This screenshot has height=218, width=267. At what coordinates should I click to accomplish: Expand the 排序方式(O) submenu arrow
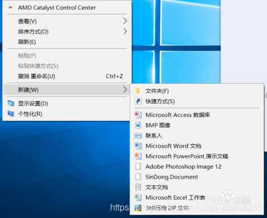[x=125, y=32]
